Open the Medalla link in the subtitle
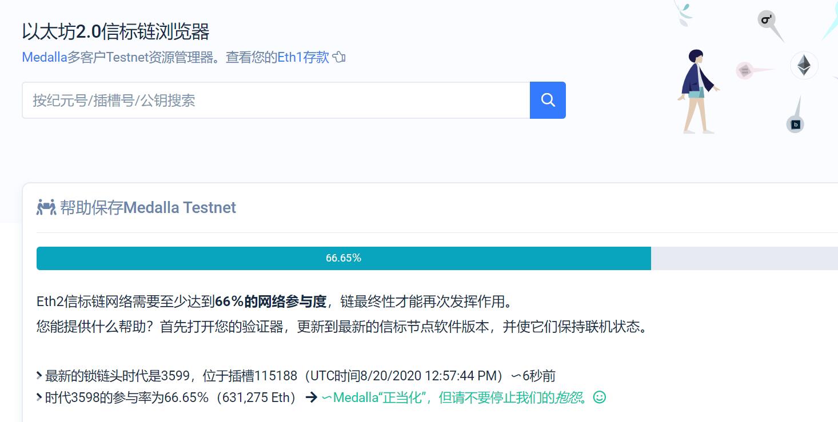The height and width of the screenshot is (422, 838). (45, 57)
